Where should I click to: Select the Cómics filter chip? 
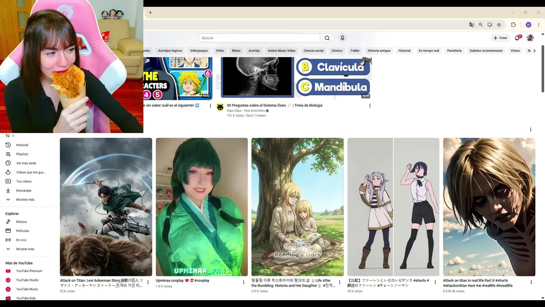[x=337, y=51]
